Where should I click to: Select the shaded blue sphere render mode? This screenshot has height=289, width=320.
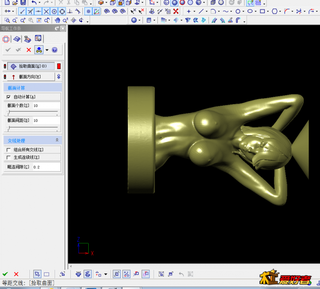point(175,3)
